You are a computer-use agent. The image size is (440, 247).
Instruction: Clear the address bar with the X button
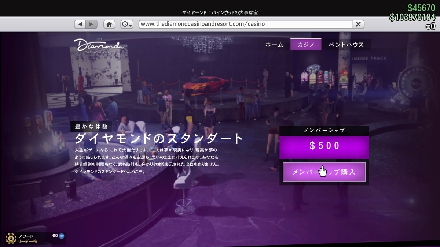tap(358, 24)
